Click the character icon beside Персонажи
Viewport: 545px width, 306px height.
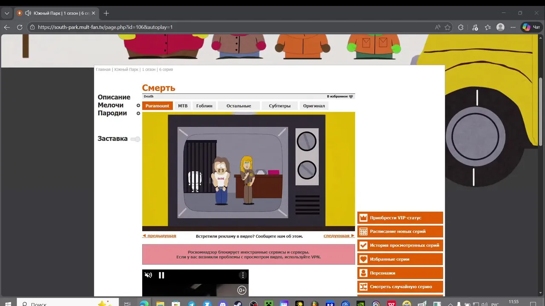coord(363,273)
